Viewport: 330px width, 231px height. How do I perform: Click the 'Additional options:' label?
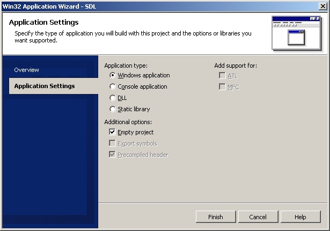128,122
